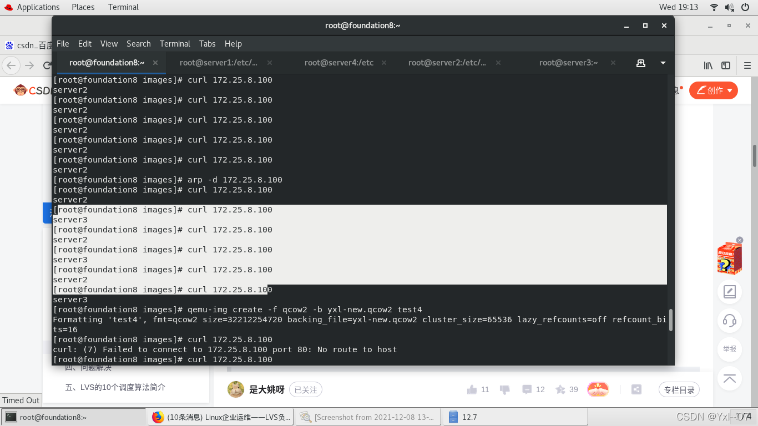
Task: Click the Wi-Fi network status icon
Action: pos(714,7)
